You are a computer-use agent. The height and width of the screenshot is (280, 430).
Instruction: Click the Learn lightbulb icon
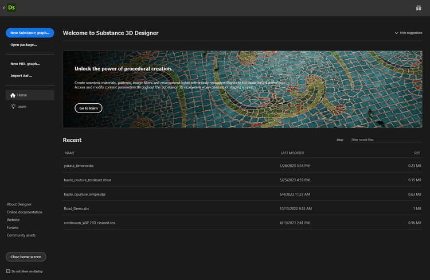pyautogui.click(x=13, y=107)
